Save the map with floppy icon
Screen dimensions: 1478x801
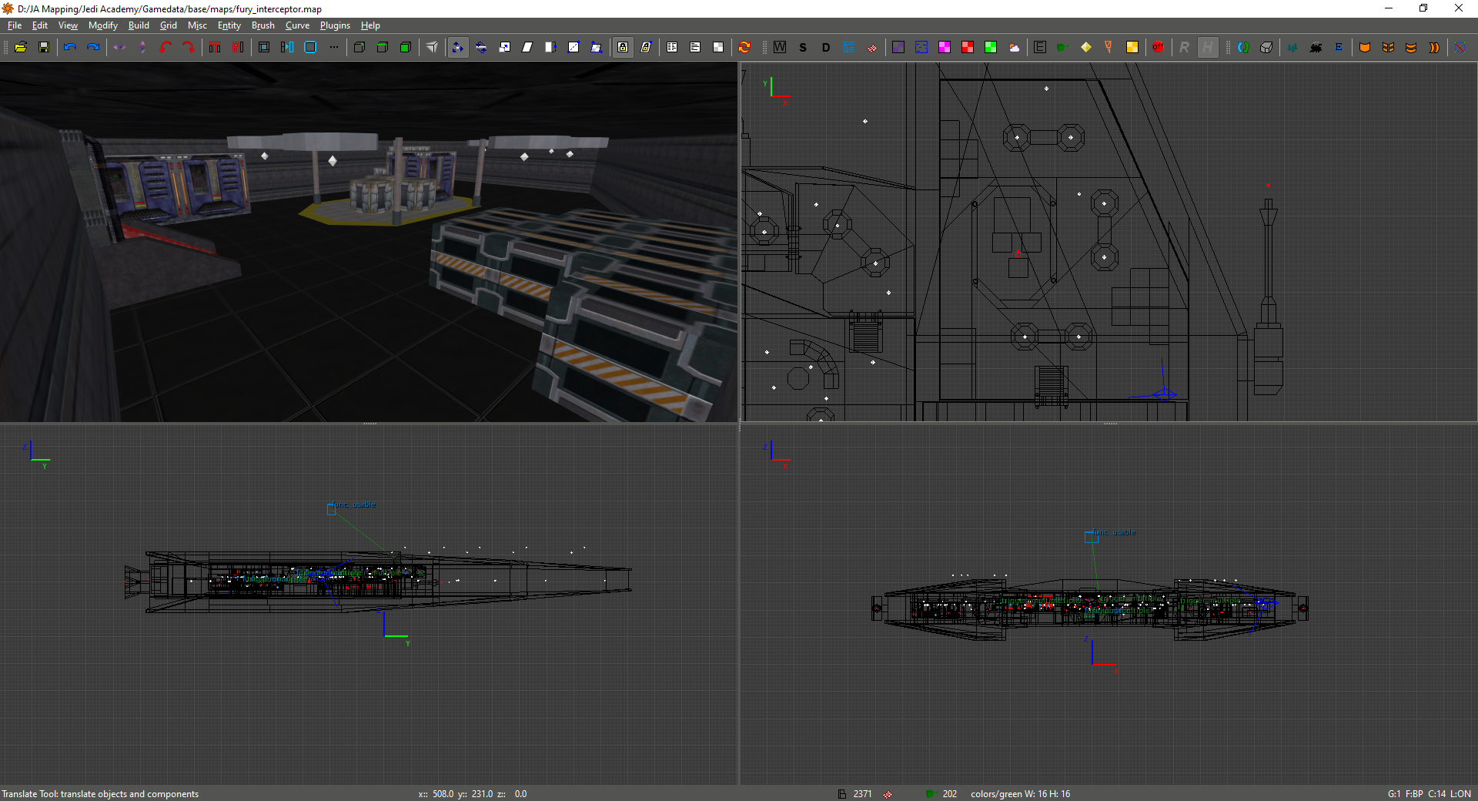44,47
